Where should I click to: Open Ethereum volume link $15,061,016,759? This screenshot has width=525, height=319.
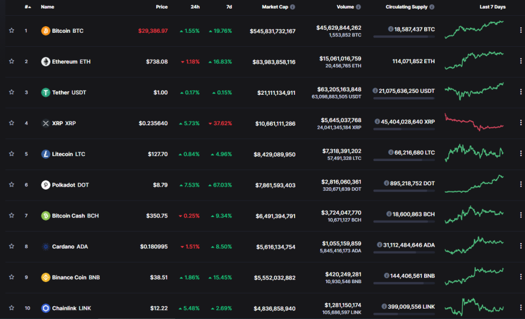(x=340, y=58)
